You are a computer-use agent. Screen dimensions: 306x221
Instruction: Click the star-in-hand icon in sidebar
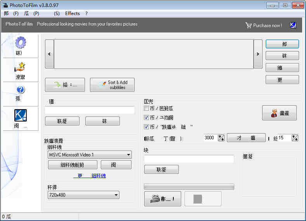[x=20, y=67]
